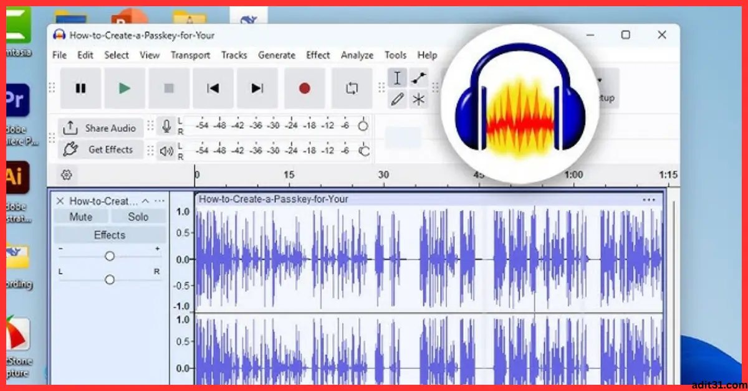Open the File menu

pyautogui.click(x=59, y=55)
